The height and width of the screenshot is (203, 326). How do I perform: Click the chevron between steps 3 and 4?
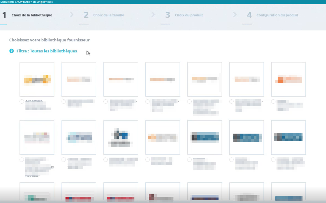235,15
